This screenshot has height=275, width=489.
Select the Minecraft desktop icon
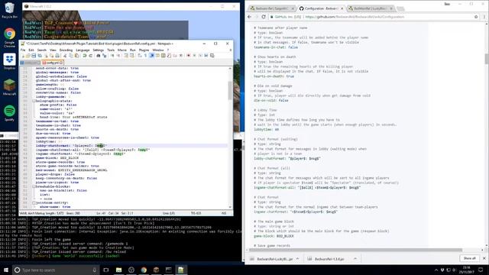(x=9, y=87)
